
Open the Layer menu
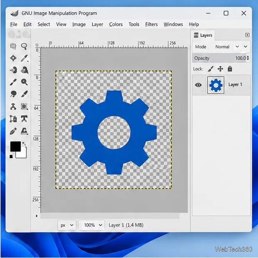pos(97,25)
